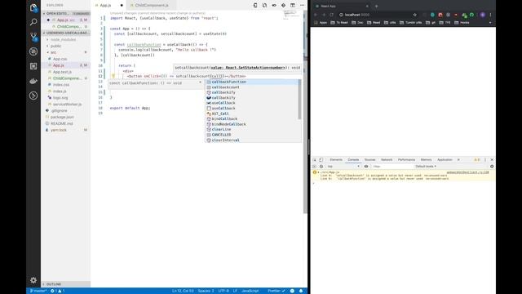Click the purple profile avatar in Chrome

point(483,15)
